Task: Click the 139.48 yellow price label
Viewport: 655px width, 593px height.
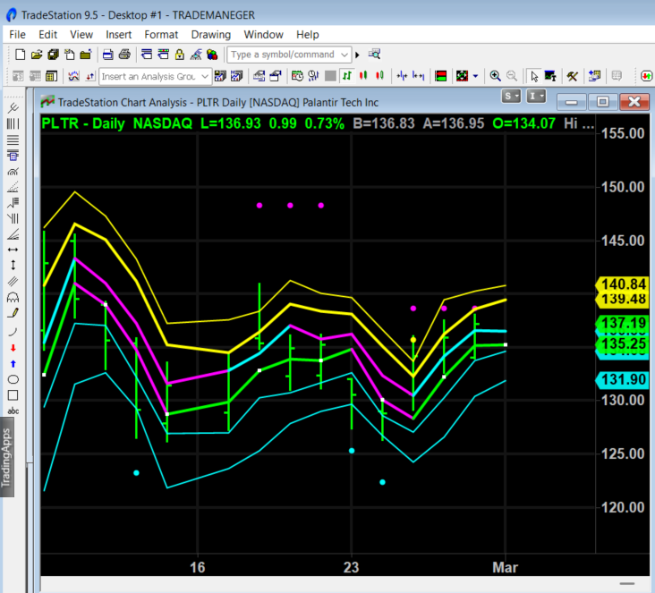Action: [623, 299]
